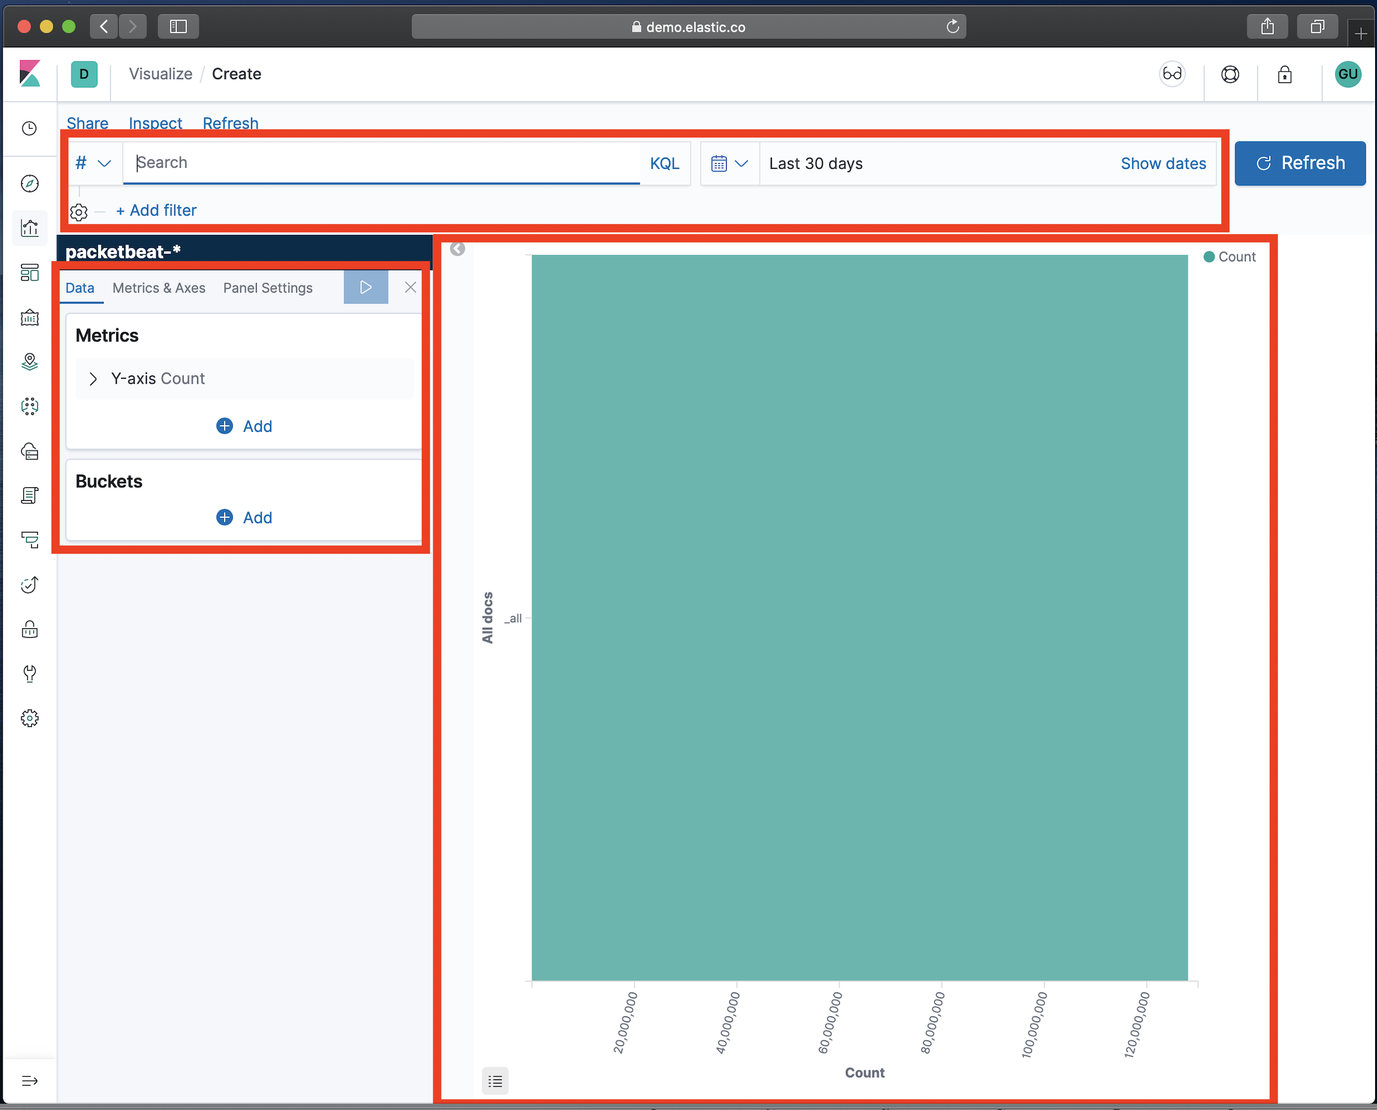Open Dev Tools wrench sidebar icon
This screenshot has width=1377, height=1110.
(x=29, y=673)
